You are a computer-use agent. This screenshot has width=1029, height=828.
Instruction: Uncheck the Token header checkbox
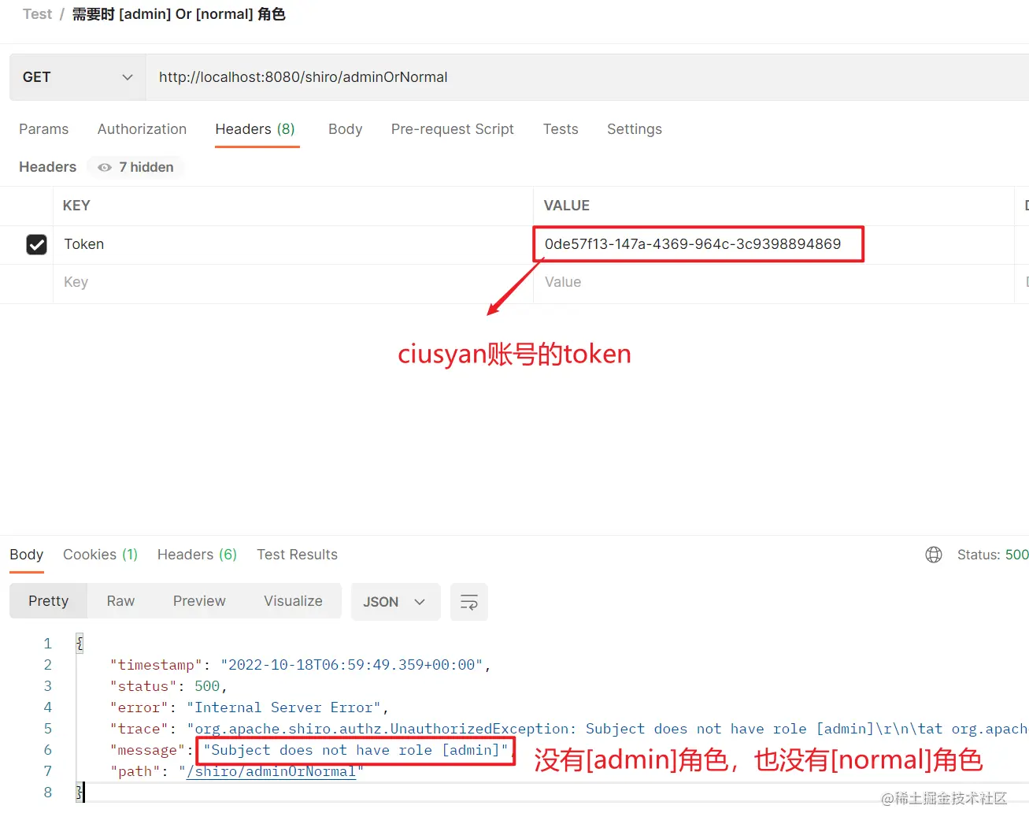pos(36,245)
